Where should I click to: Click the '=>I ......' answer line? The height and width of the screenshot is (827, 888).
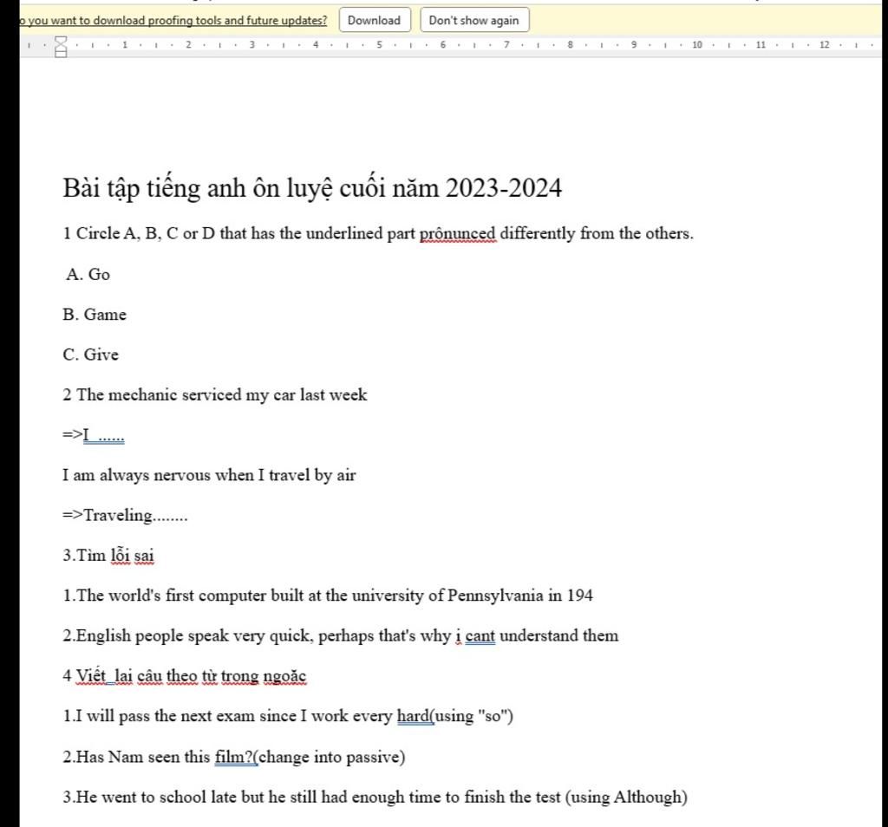[94, 435]
